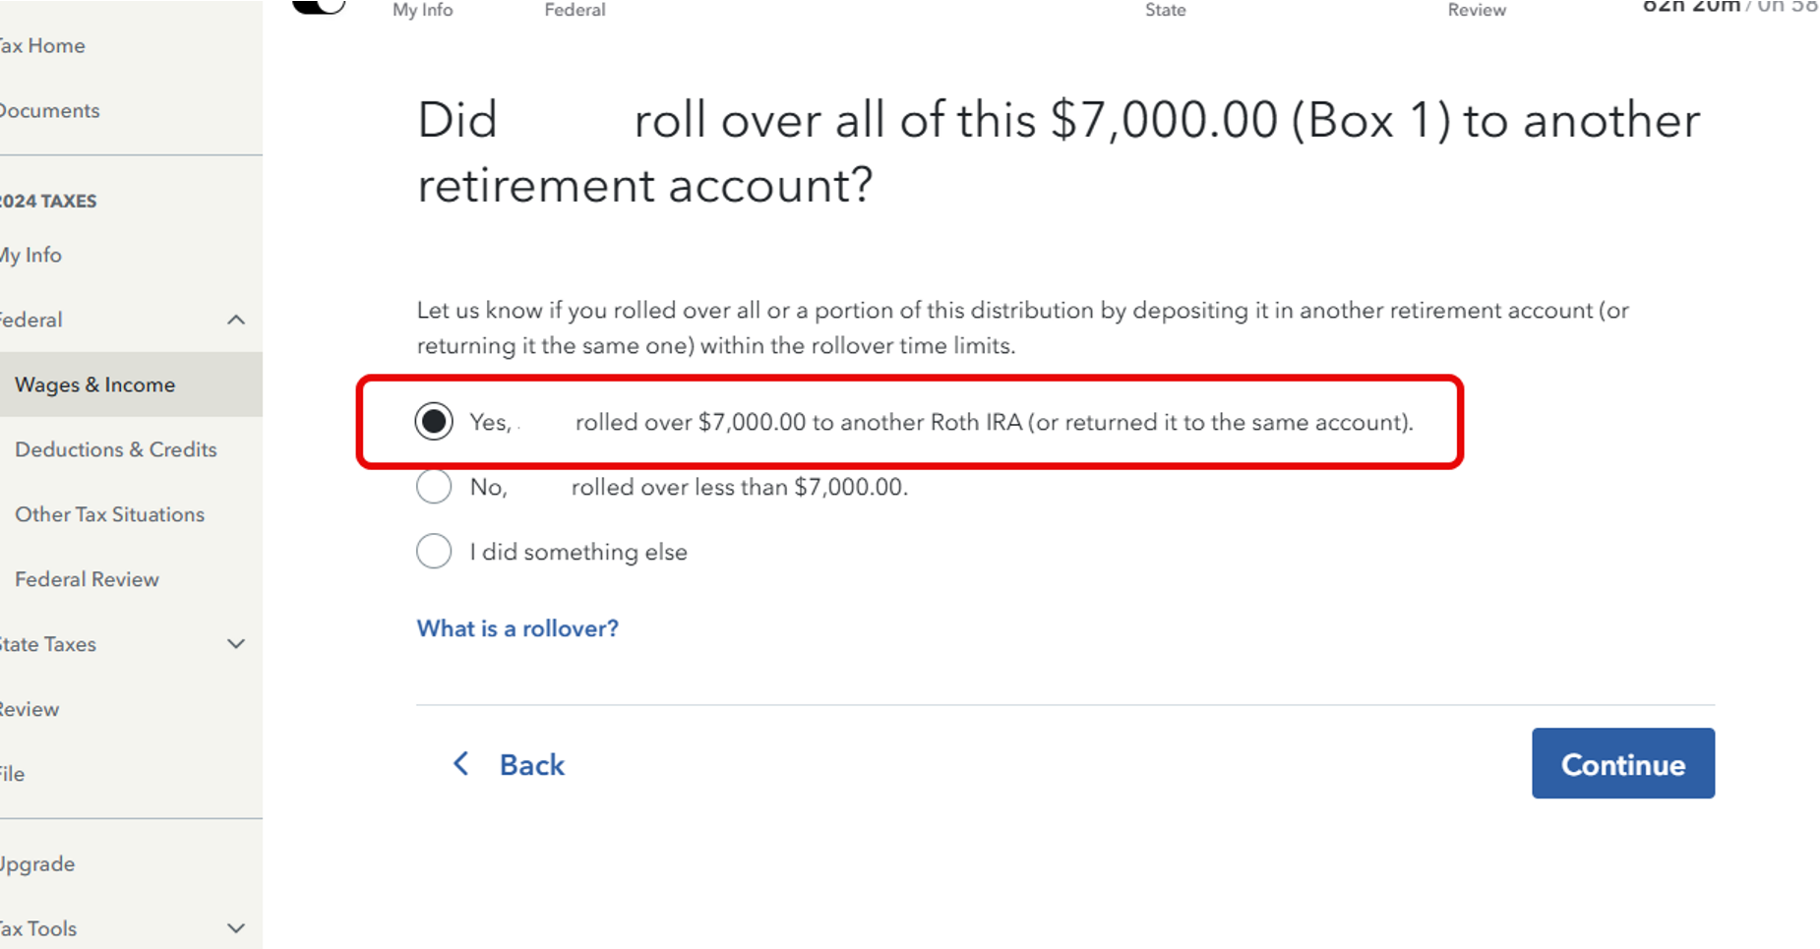
Task: Go to Other Tax Situations
Action: coord(110,514)
